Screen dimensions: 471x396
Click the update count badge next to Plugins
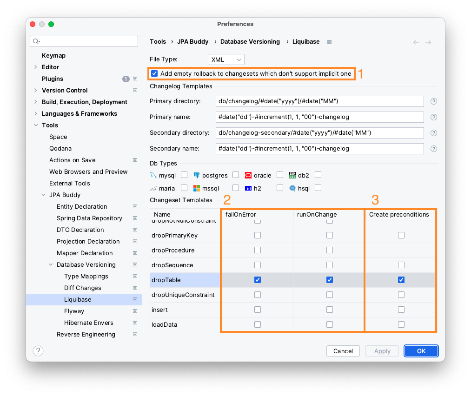(126, 79)
